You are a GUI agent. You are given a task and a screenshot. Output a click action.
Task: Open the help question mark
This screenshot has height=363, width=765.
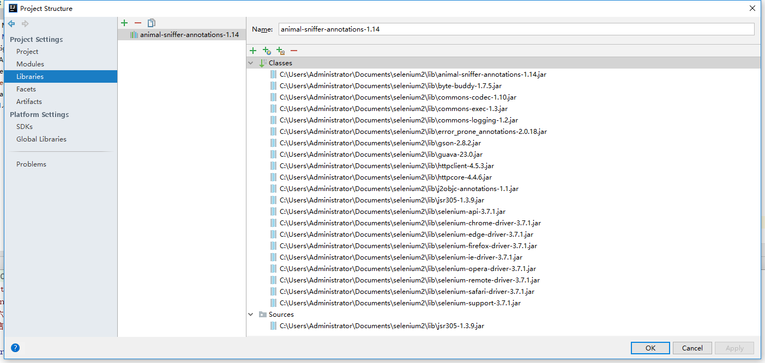(x=15, y=348)
